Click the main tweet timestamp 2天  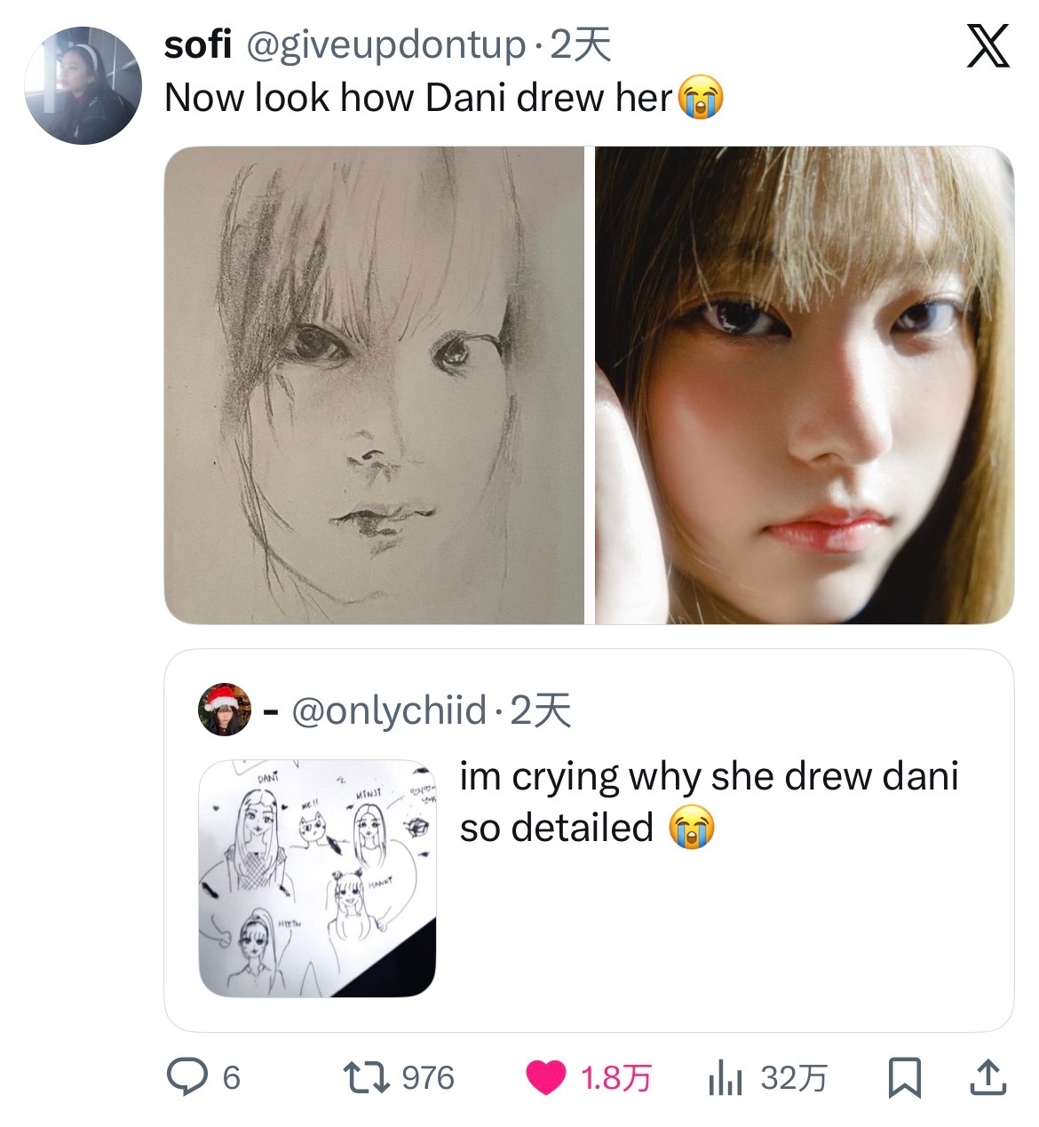[x=580, y=44]
